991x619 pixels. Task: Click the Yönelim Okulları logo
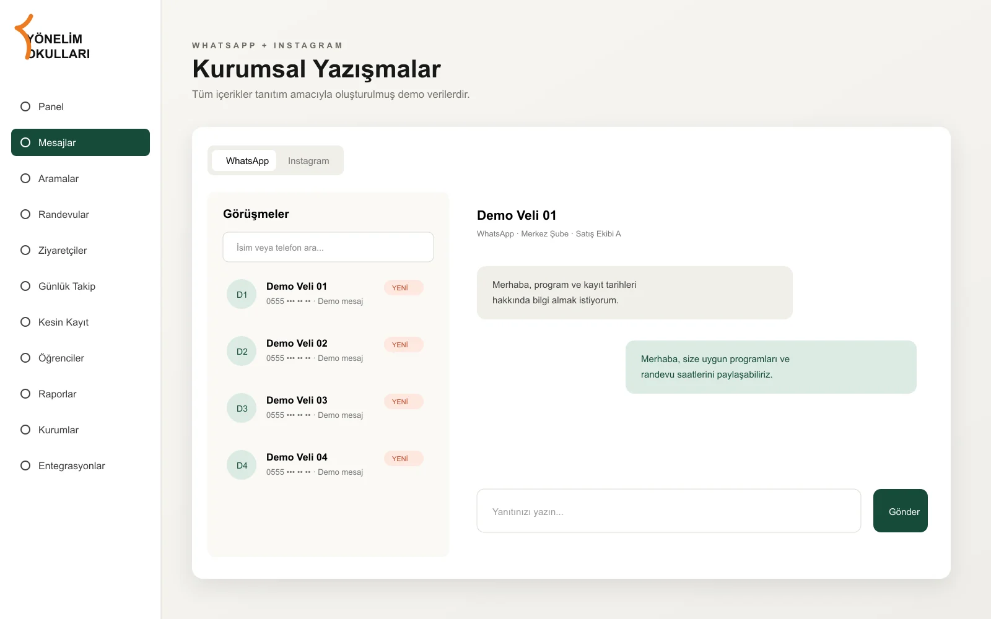53,38
